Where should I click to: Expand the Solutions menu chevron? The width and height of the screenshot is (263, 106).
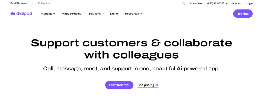[x=102, y=14]
